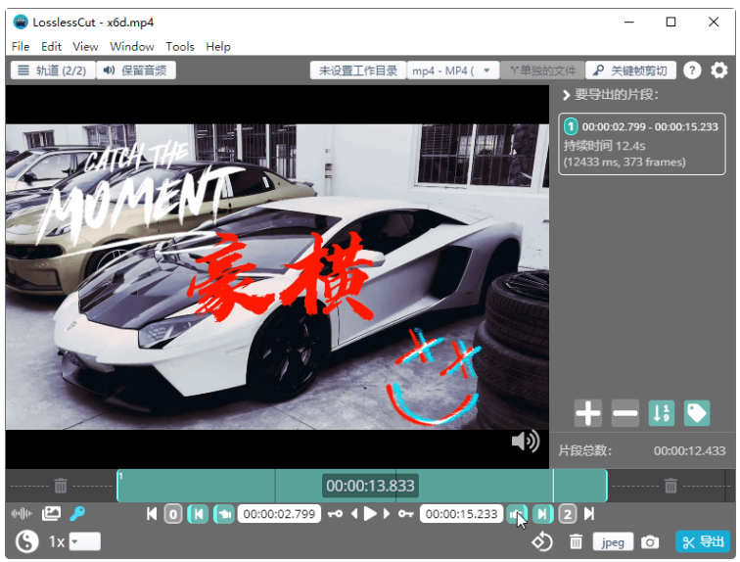Open the mp4 output format dropdown
Screen dimensions: 740x562
click(x=454, y=70)
